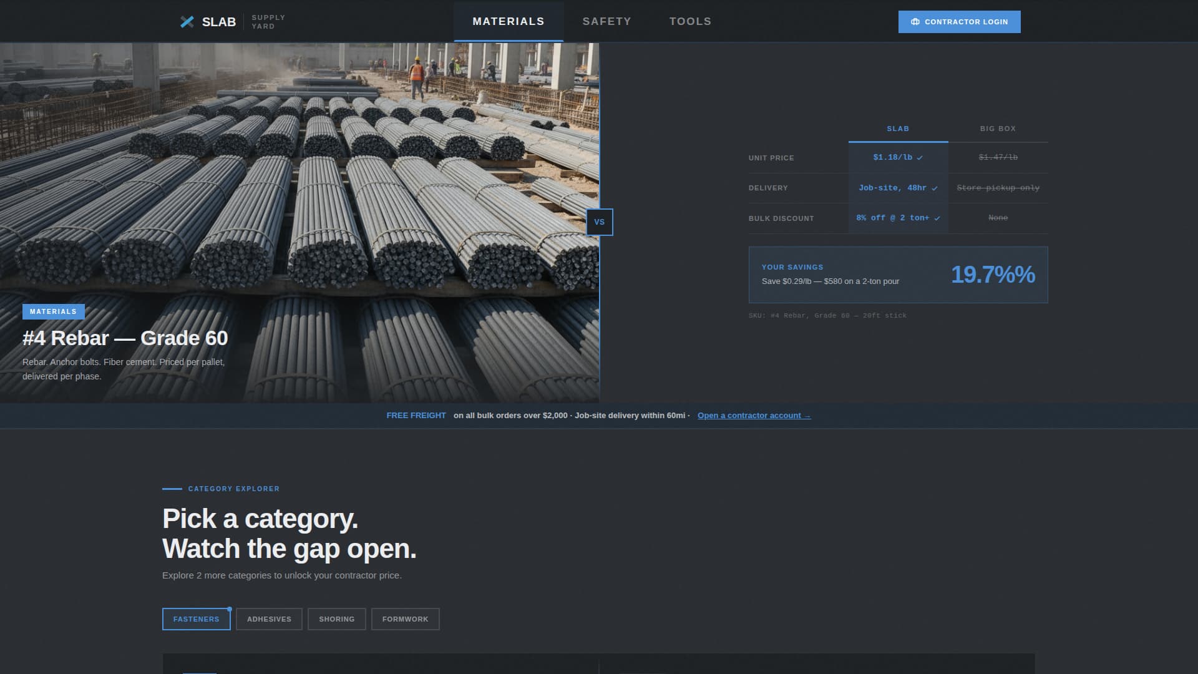Image resolution: width=1198 pixels, height=674 pixels.
Task: Switch the comparison to the BIG BOX column
Action: [x=998, y=129]
